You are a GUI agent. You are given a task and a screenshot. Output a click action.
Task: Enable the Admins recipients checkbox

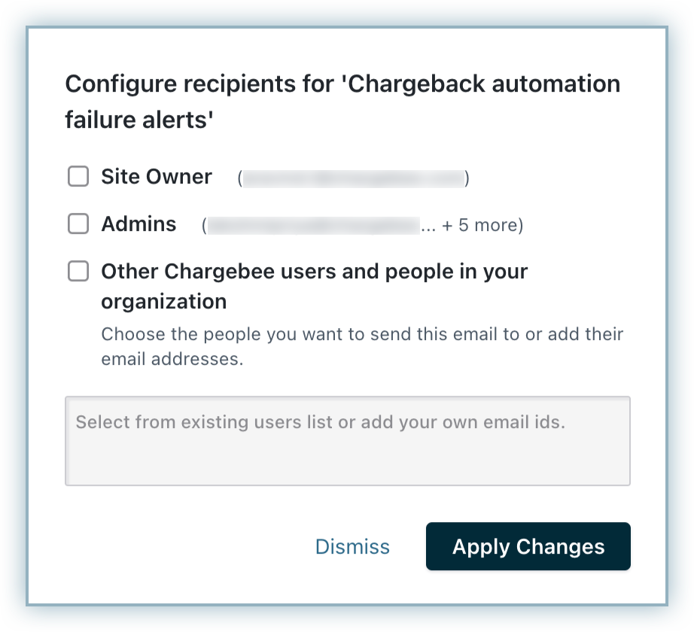(x=78, y=224)
